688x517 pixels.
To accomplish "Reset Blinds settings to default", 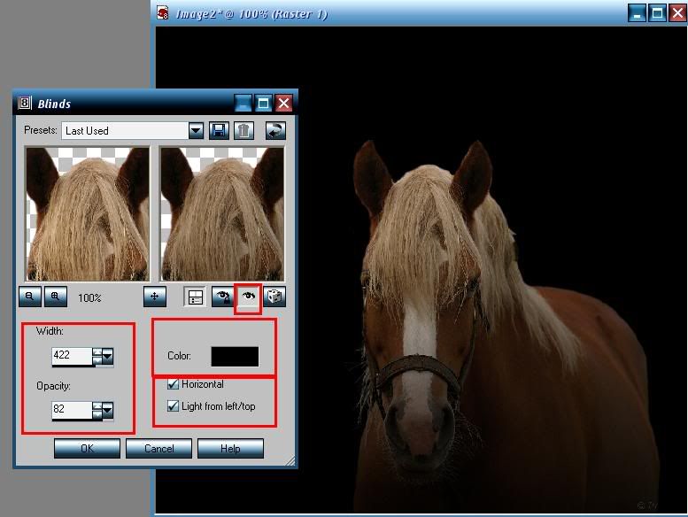I will point(275,131).
